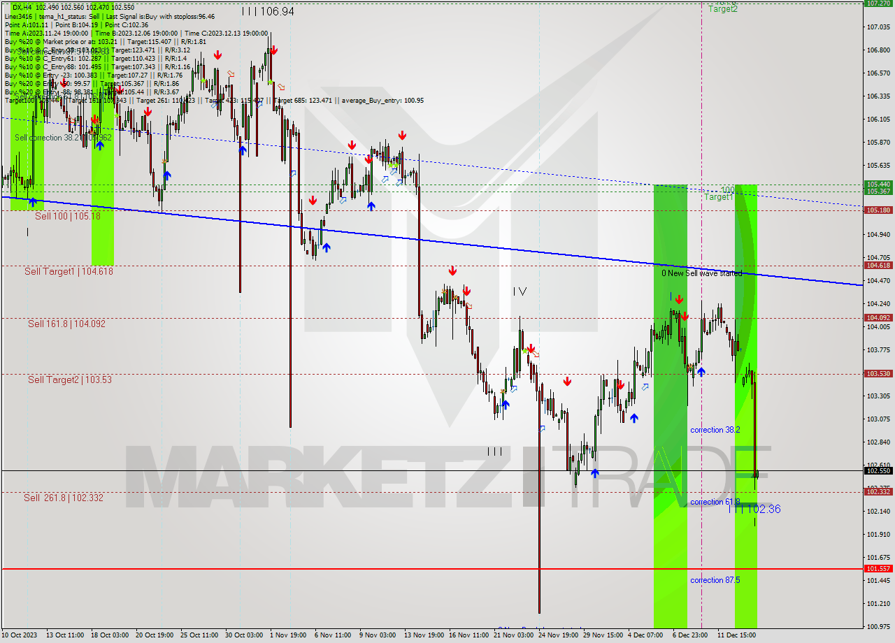Screen dimensions: 895x643
Task: Click the red price tag 105.180
Action: click(878, 210)
